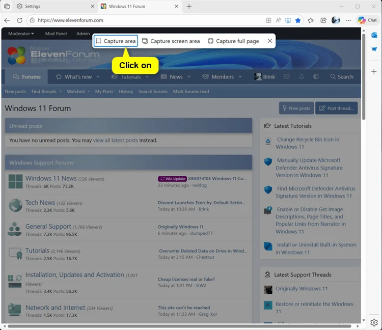Image resolution: width=382 pixels, height=330 pixels.
Task: Click Mark forums read
Action: pyautogui.click(x=191, y=92)
